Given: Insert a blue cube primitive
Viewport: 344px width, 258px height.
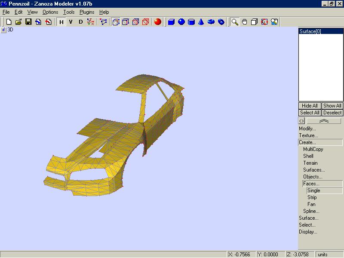Looking at the screenshot, I should click(171, 22).
